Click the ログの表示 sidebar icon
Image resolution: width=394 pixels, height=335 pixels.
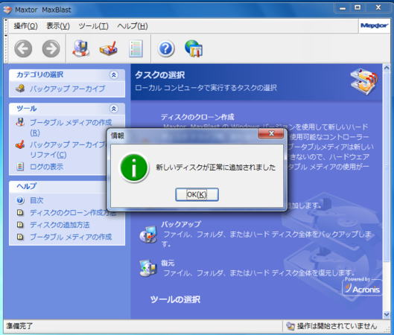(20, 167)
